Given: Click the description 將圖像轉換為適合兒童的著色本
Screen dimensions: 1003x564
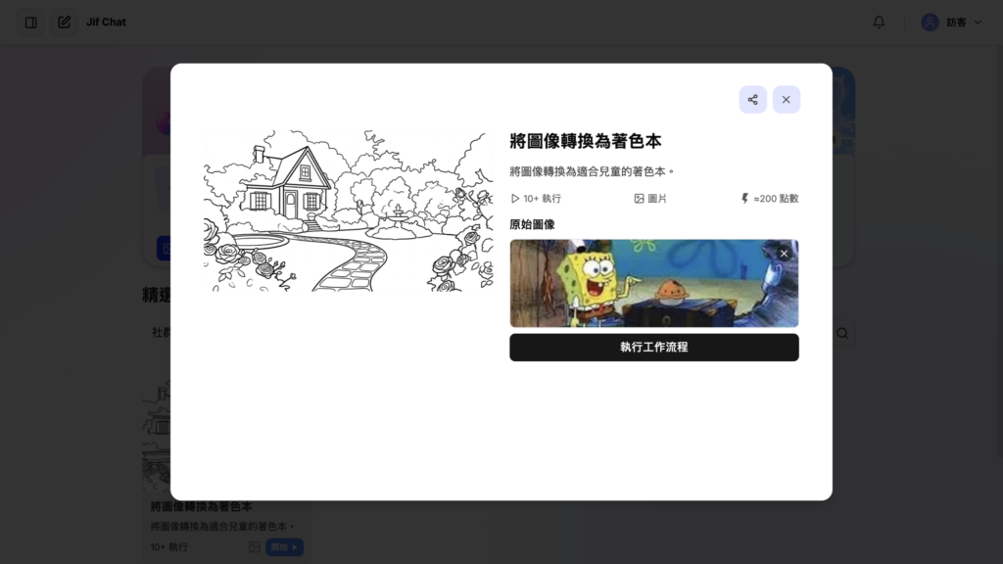Looking at the screenshot, I should pyautogui.click(x=592, y=171).
